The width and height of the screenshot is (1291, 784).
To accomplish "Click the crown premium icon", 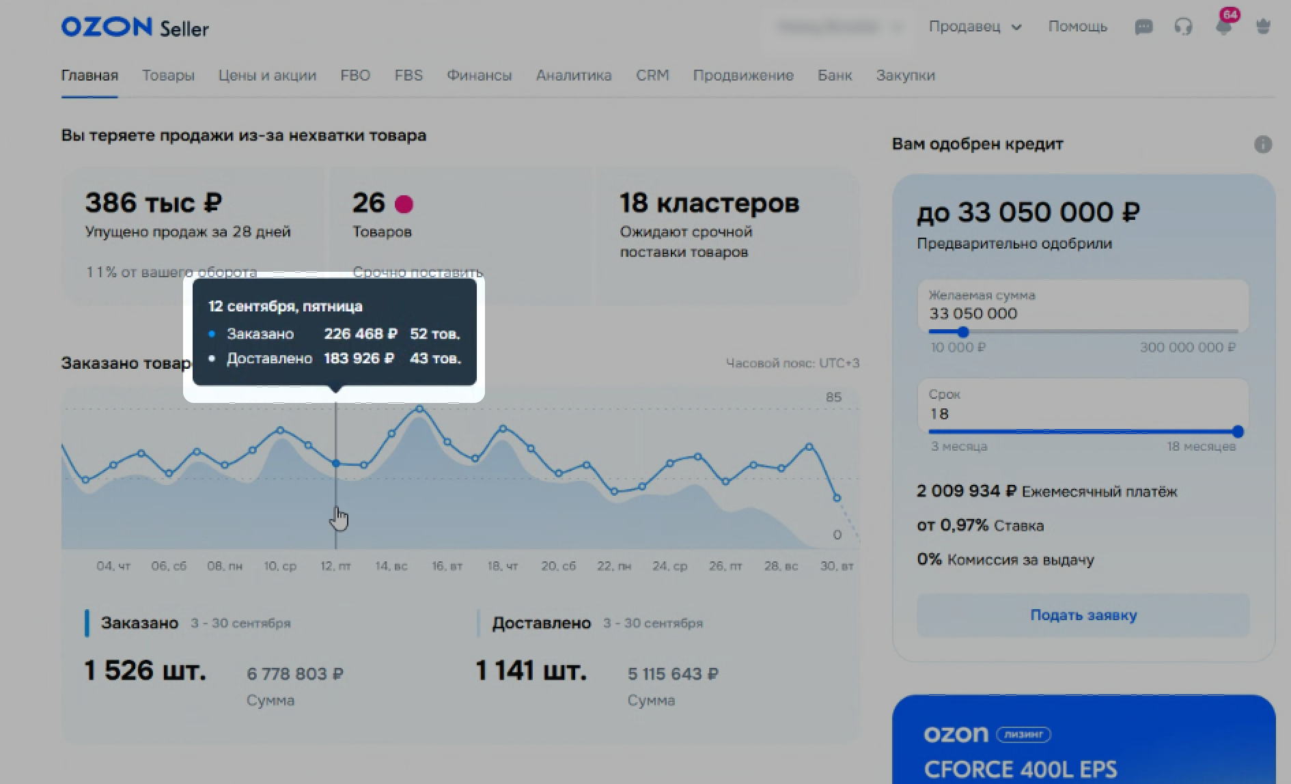I will coord(1263,27).
